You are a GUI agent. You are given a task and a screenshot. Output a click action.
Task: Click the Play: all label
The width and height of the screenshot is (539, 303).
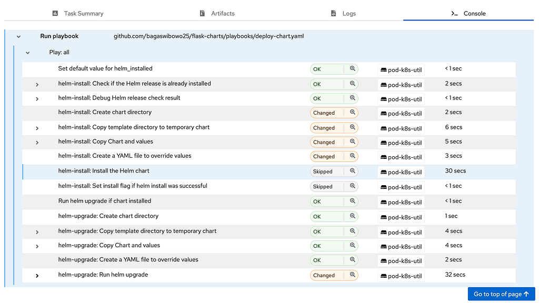click(59, 52)
